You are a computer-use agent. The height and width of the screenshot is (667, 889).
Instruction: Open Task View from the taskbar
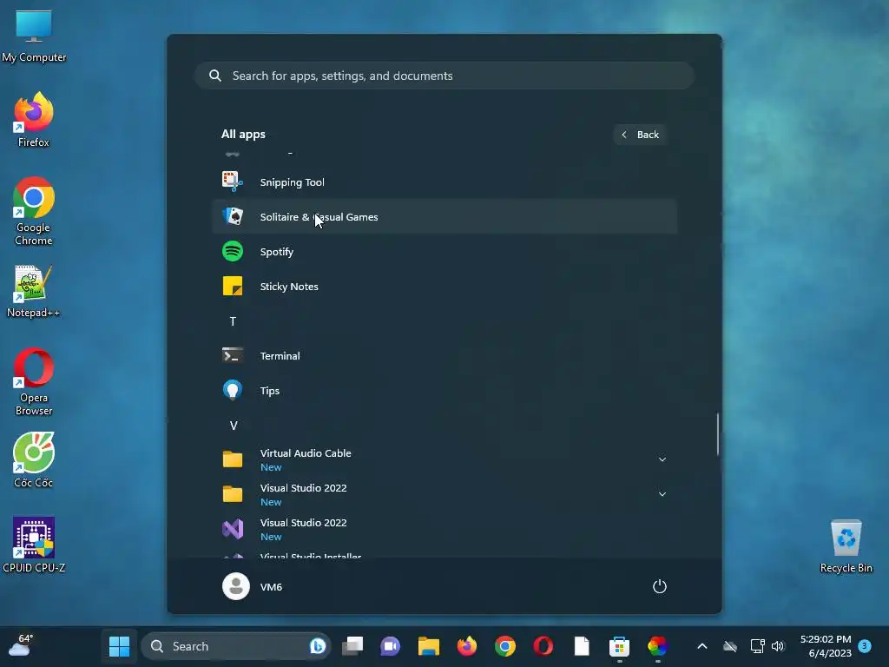point(352,646)
